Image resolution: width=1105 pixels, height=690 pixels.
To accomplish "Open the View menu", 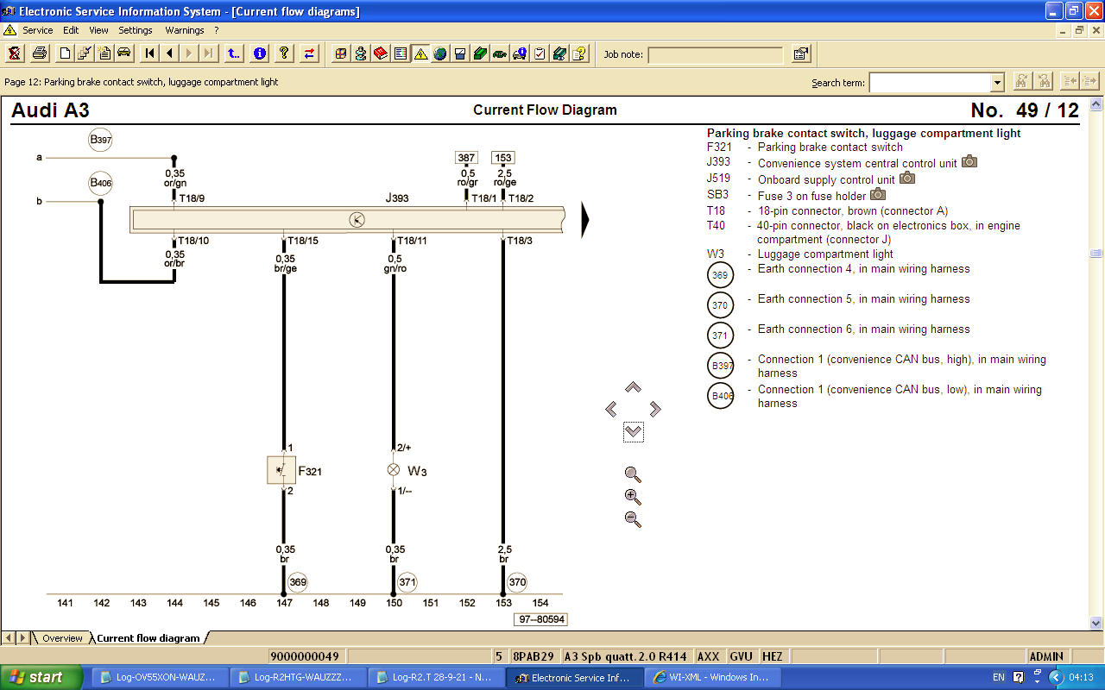I will click(98, 30).
